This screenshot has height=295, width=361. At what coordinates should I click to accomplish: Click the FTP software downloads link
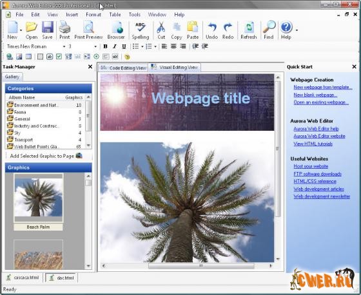coord(317,174)
